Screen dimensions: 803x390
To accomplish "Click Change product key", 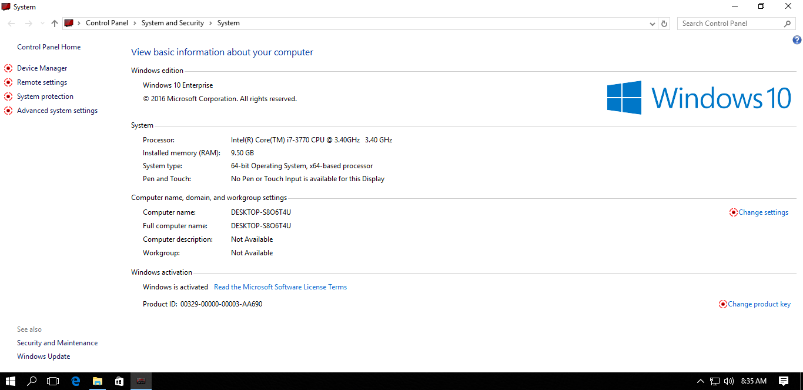I will 759,304.
